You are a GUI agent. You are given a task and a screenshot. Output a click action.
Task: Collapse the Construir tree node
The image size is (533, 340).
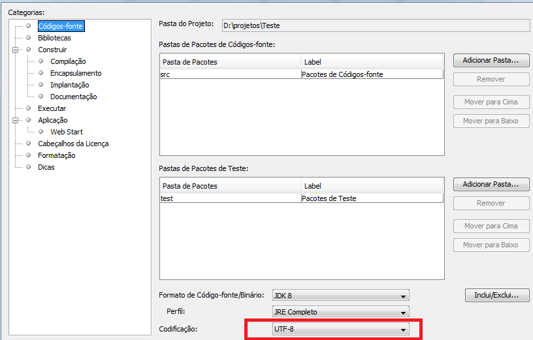(x=15, y=50)
